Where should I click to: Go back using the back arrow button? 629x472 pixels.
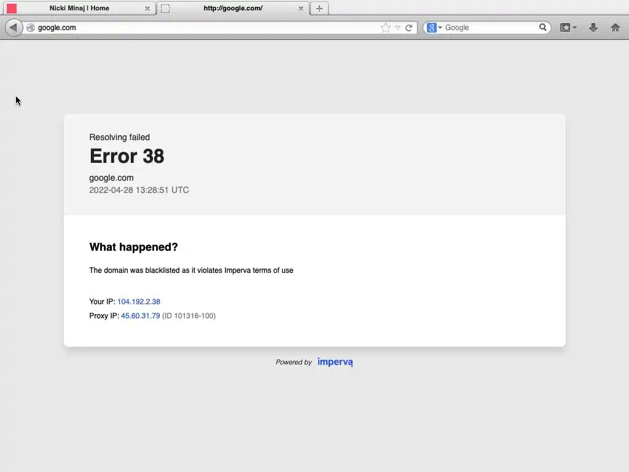point(14,28)
